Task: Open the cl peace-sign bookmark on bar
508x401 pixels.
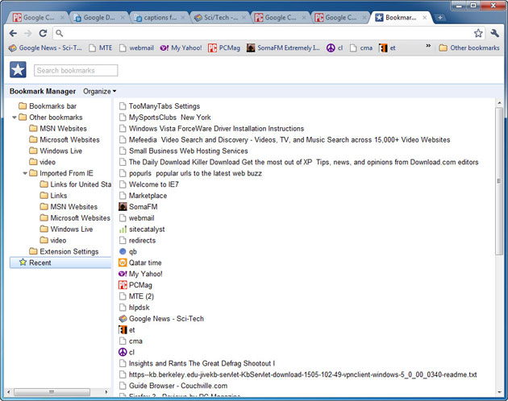Action: [335, 48]
